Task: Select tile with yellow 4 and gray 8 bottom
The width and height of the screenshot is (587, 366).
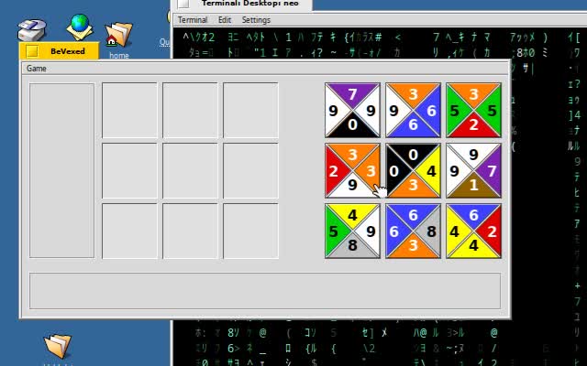Action: click(x=352, y=231)
